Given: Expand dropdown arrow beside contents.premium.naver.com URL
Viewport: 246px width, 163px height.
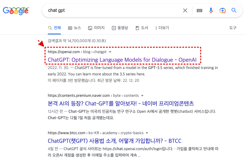Looking at the screenshot, I should coord(142,96).
